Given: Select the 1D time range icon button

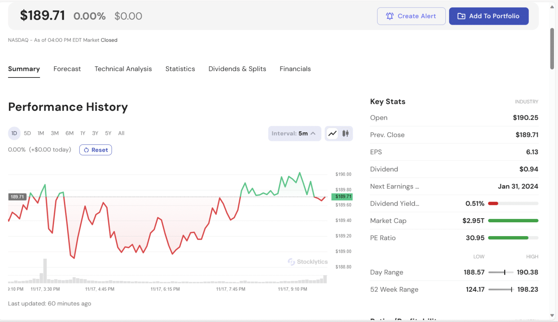Looking at the screenshot, I should (x=14, y=133).
